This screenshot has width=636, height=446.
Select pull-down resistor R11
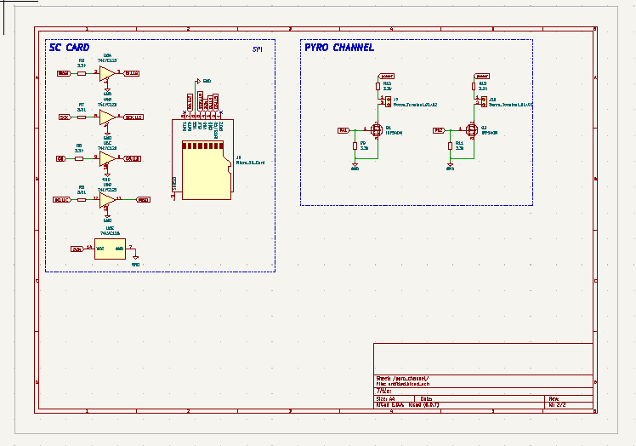click(451, 146)
